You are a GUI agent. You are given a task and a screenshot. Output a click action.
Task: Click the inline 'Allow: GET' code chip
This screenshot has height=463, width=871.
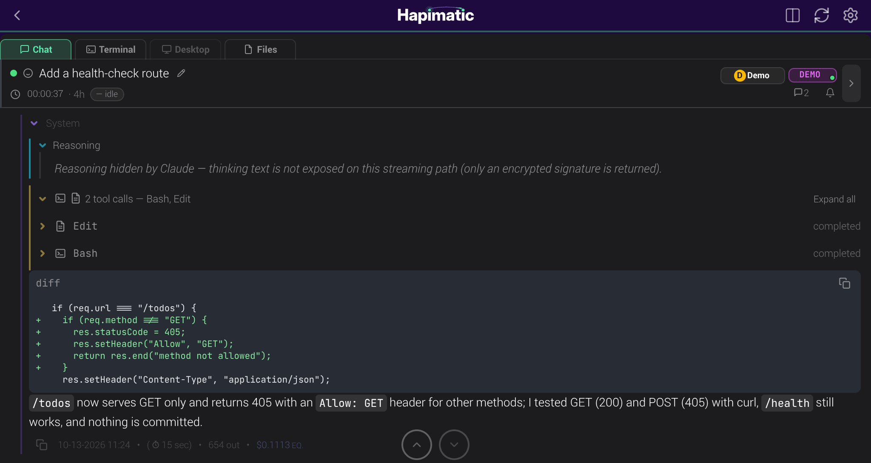point(351,403)
